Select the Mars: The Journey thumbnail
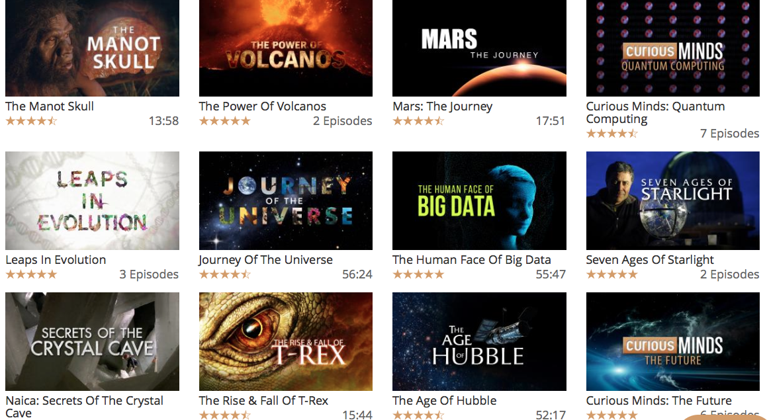The height and width of the screenshot is (420, 767). coord(479,48)
